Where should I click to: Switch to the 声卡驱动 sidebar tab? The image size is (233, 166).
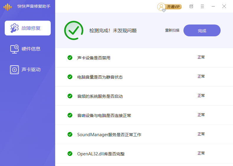tap(28, 70)
